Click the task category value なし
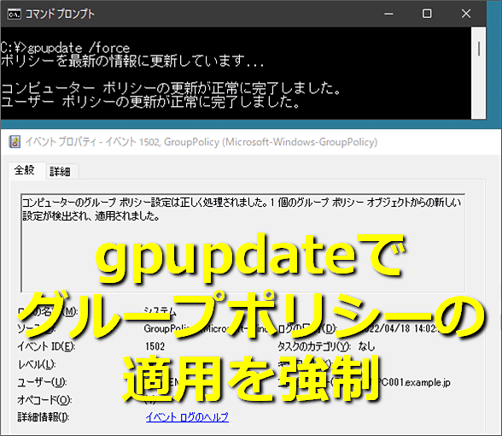The width and height of the screenshot is (502, 436). coord(366,346)
